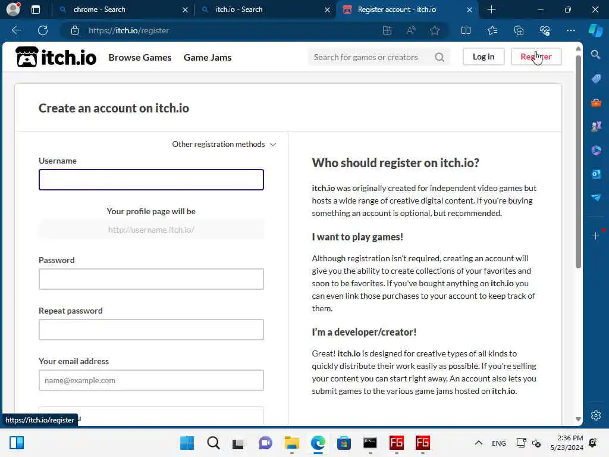Click the ENG language indicator

click(x=499, y=443)
